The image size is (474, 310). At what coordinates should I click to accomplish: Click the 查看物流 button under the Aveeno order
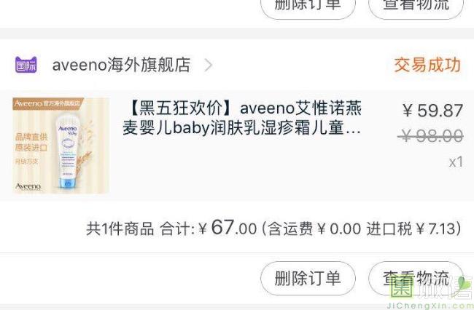pos(416,278)
